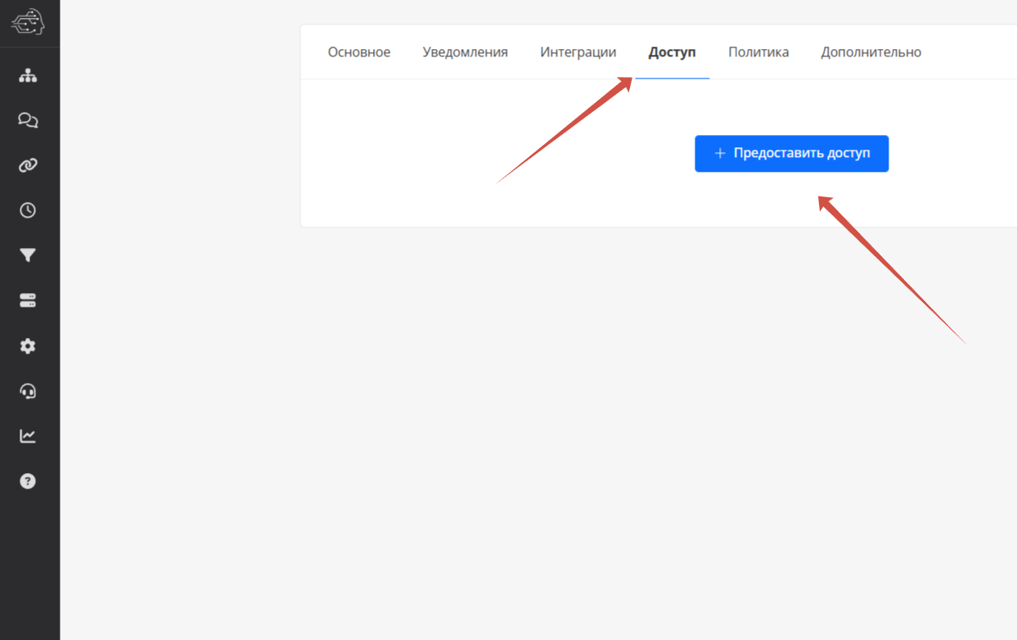Open the line chart analytics icon

28,436
